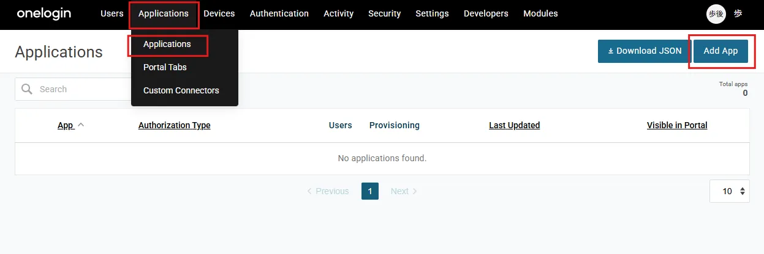The height and width of the screenshot is (254, 764).
Task: Select page 1 in pagination
Action: coord(370,191)
